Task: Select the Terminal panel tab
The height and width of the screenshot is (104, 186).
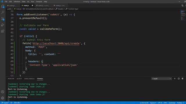Action: [40, 79]
